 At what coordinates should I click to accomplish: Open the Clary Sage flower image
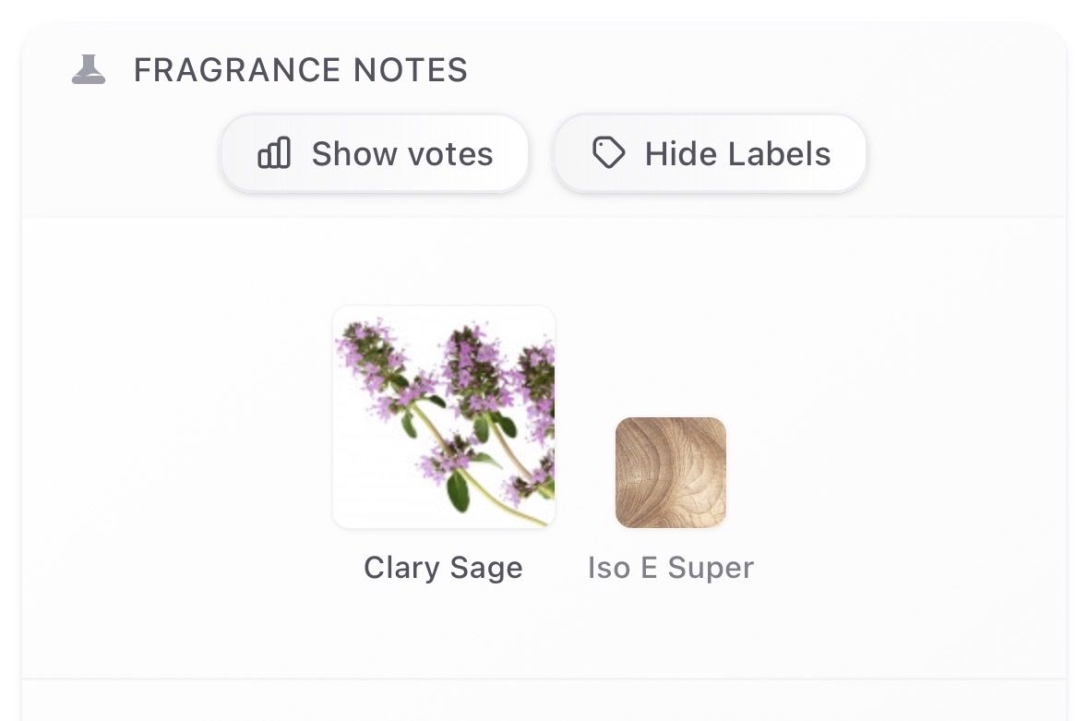pyautogui.click(x=444, y=417)
